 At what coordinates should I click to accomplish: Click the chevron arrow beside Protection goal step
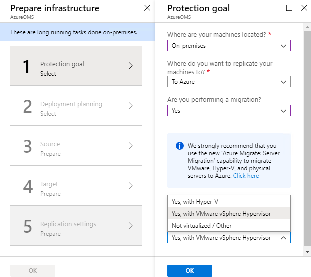130,66
